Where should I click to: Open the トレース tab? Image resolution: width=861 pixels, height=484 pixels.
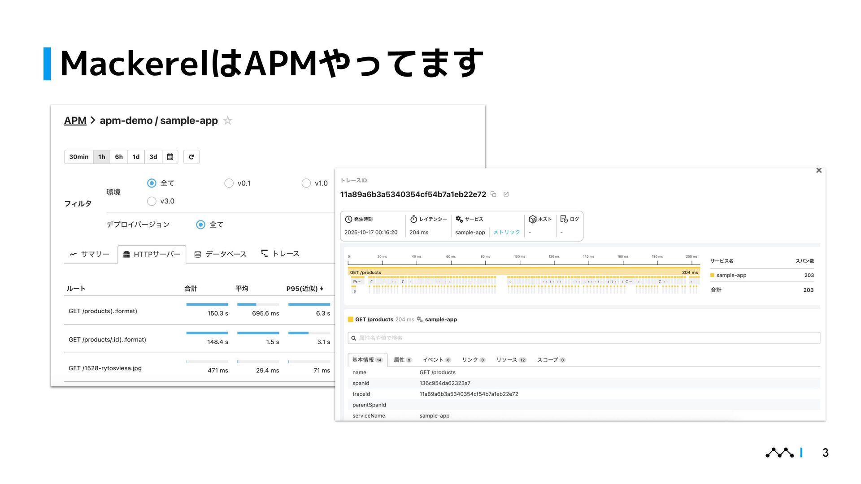pyautogui.click(x=280, y=254)
